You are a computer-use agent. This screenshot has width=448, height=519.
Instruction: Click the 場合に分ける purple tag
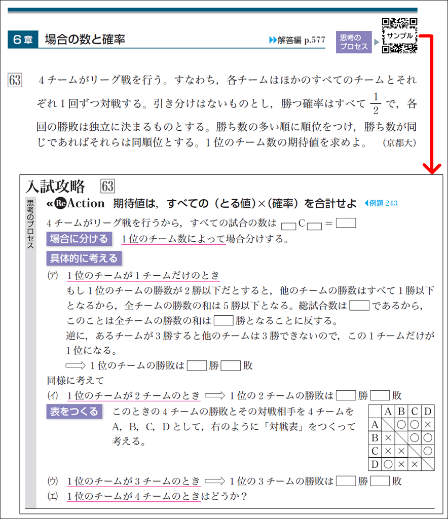tap(79, 239)
